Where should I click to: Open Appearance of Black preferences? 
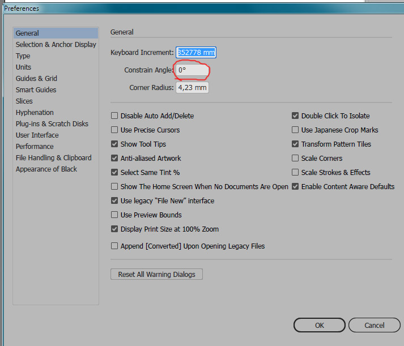click(x=46, y=169)
